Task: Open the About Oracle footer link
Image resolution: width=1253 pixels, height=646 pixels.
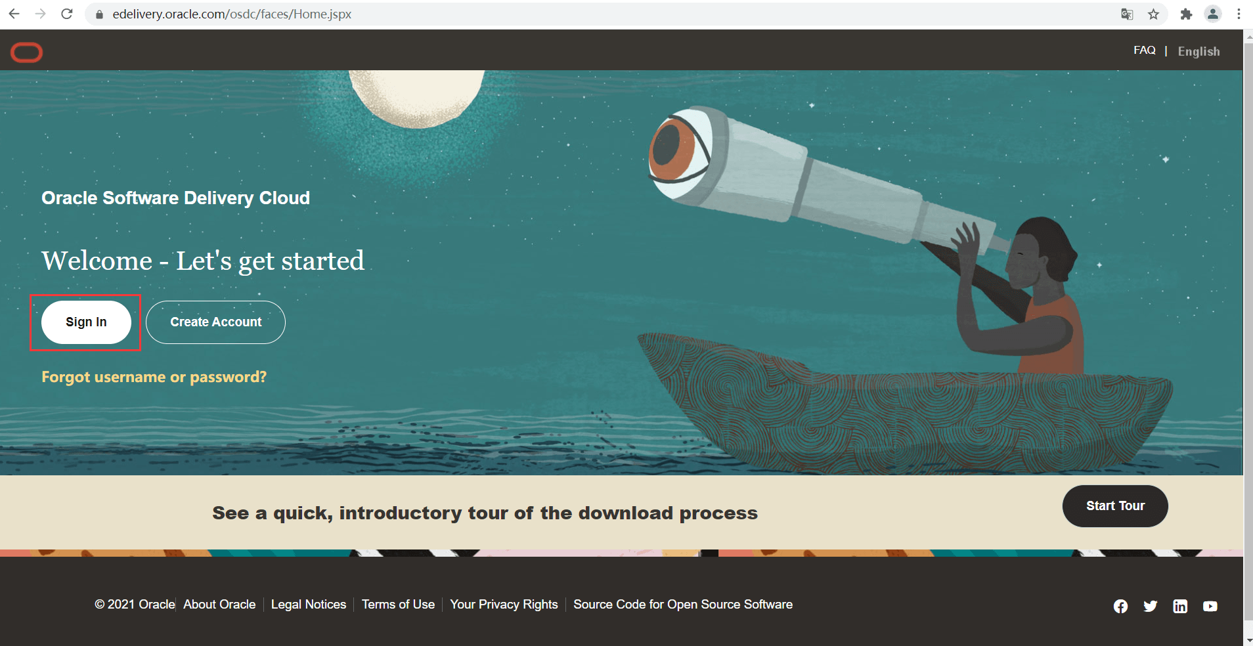Action: (x=219, y=604)
